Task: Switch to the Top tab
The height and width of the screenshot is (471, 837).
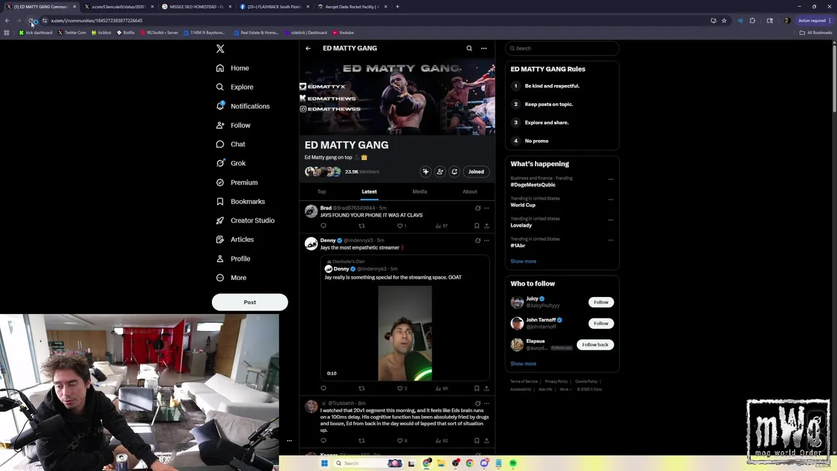Action: pos(322,192)
